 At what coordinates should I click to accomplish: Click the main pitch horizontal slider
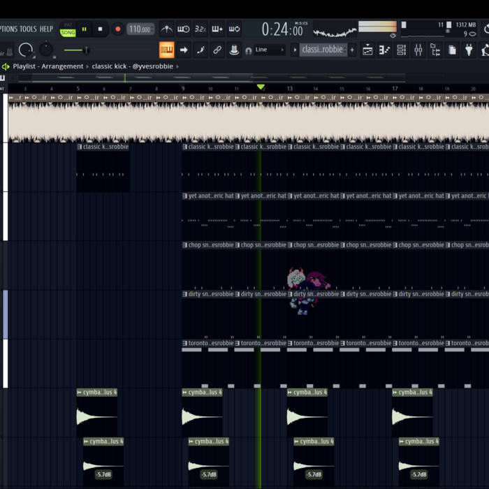(x=76, y=50)
